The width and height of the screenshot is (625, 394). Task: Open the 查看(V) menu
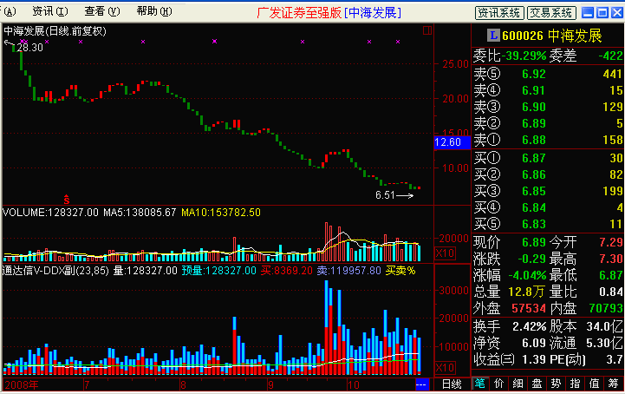102,11
